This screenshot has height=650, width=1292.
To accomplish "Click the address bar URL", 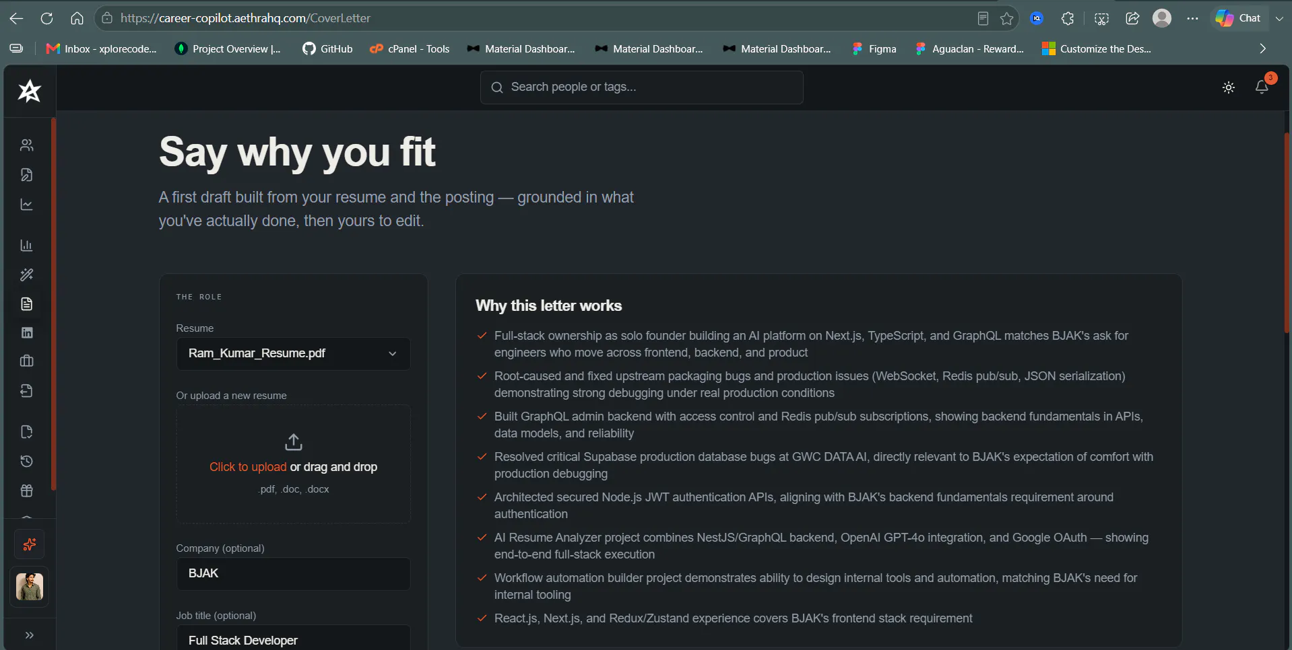I will click(x=246, y=18).
